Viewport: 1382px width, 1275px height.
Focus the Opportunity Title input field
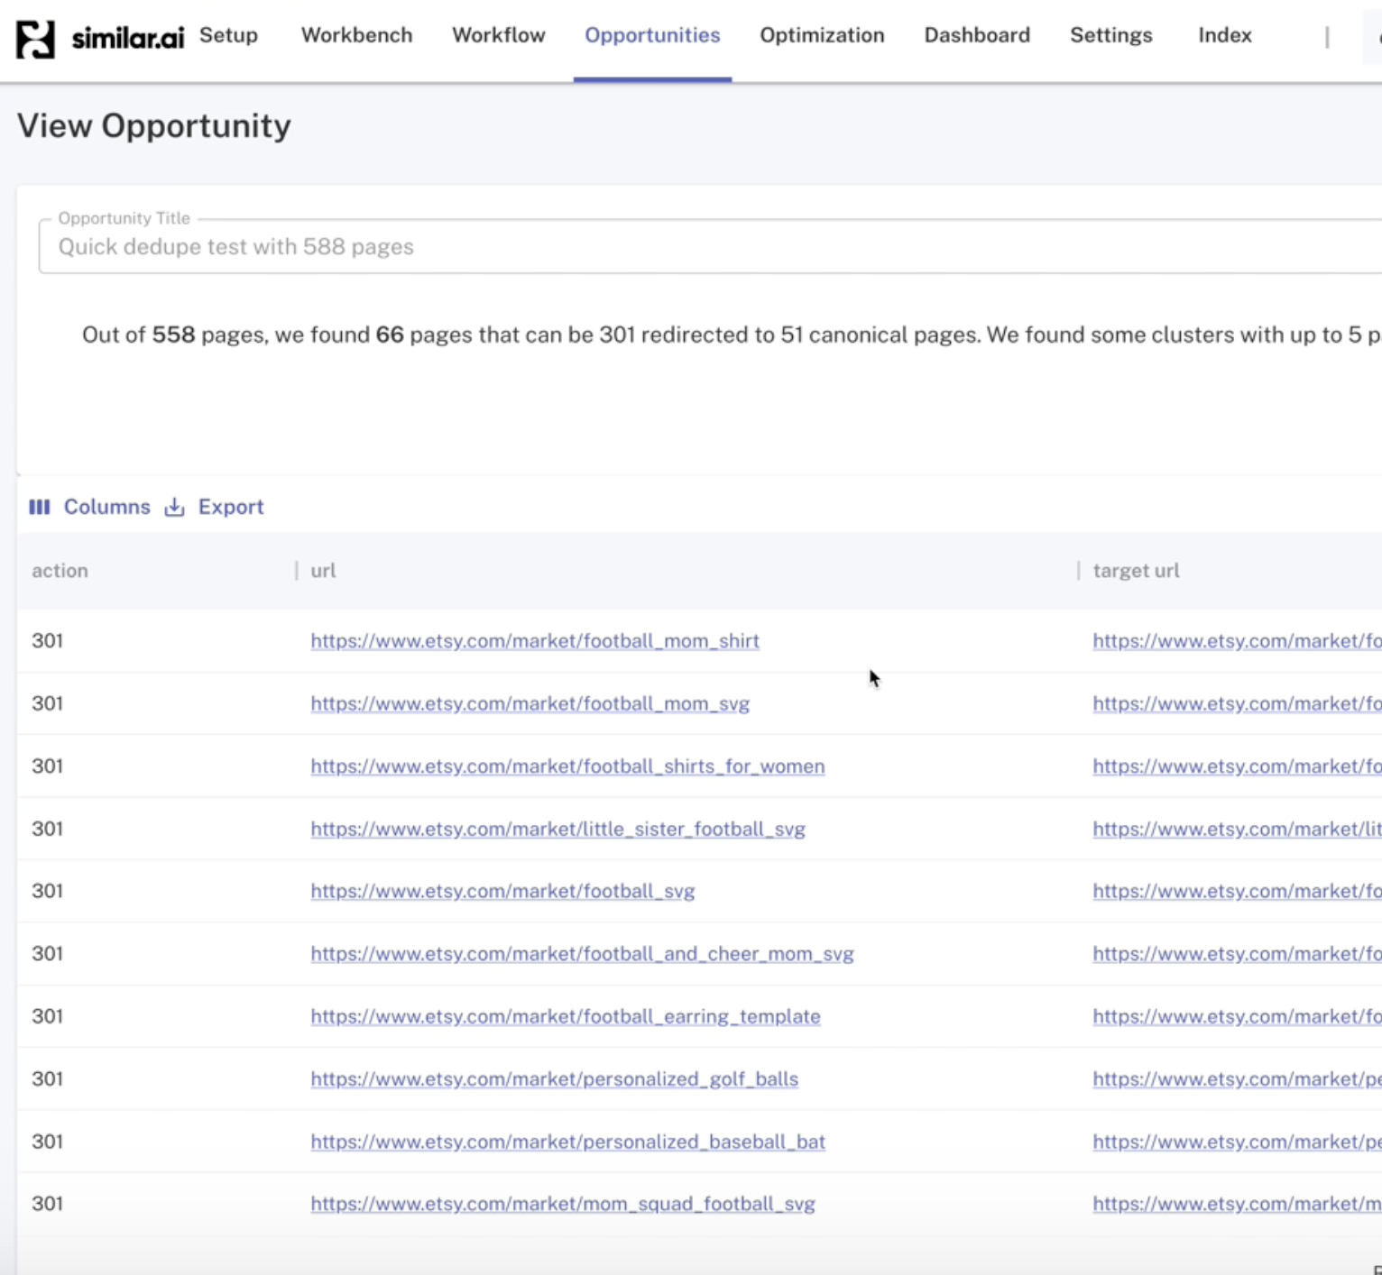click(710, 246)
